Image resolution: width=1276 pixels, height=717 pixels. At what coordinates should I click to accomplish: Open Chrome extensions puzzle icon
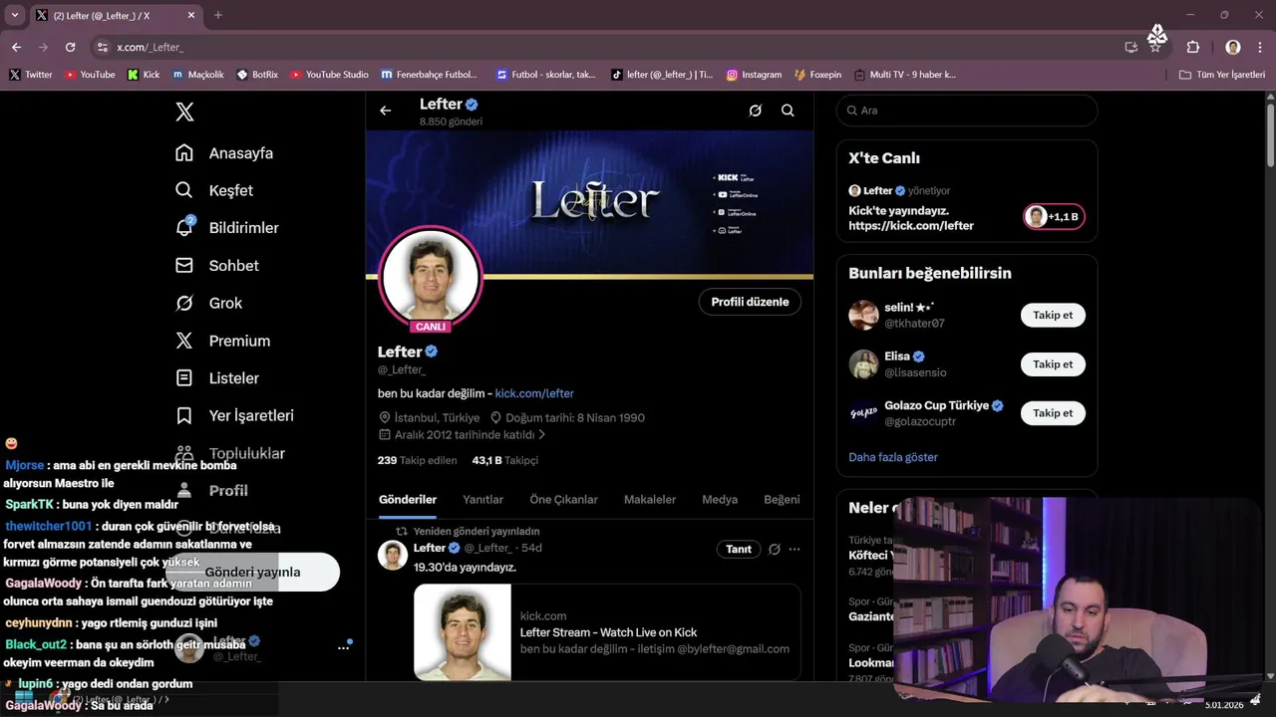point(1193,47)
